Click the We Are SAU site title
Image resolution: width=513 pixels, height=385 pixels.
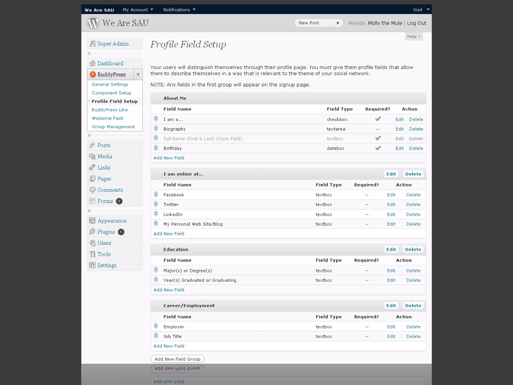(x=125, y=23)
